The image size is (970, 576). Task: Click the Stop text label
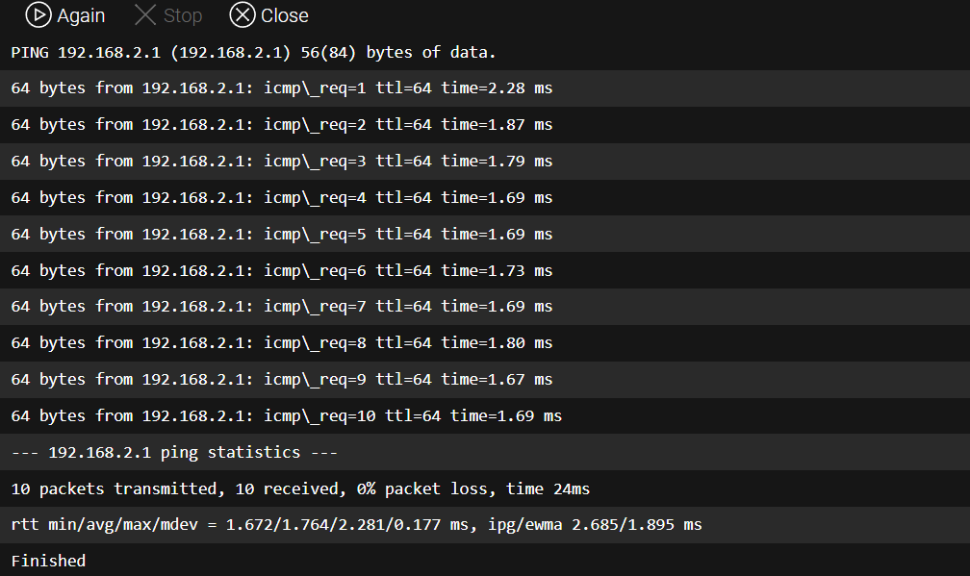point(183,15)
